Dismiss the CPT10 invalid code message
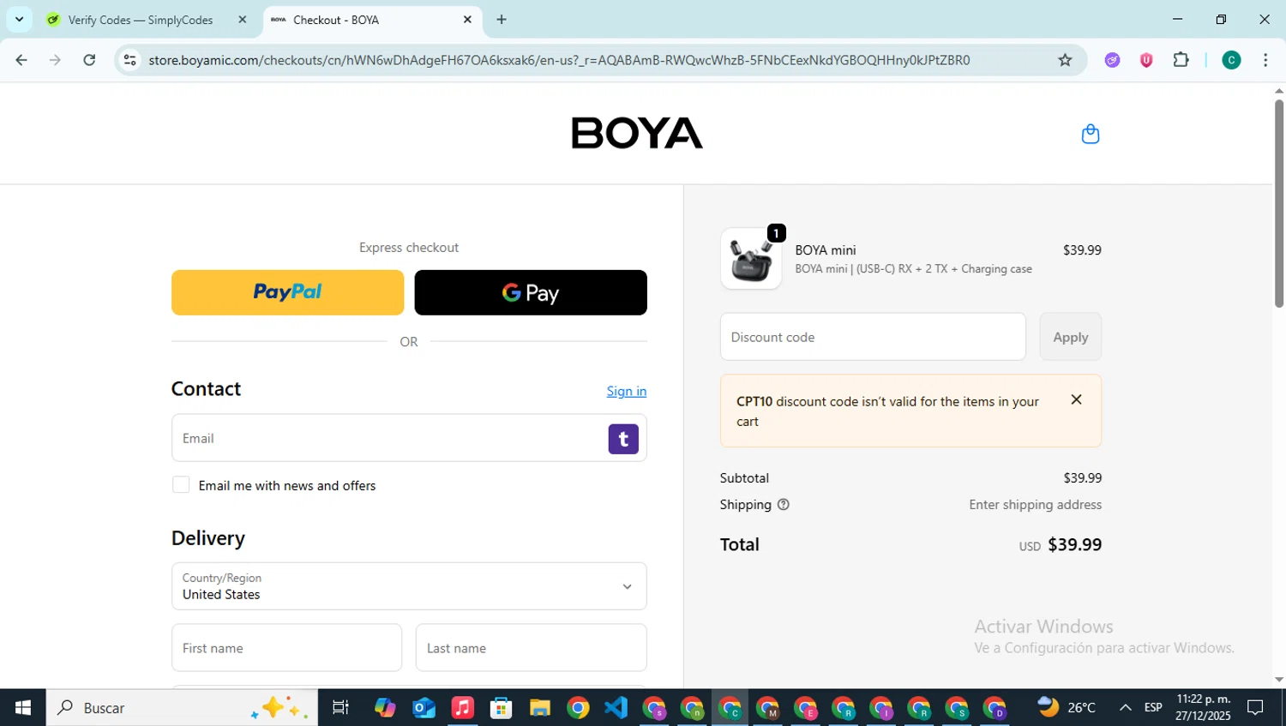Screen dimensions: 1286x726 click(x=1076, y=399)
